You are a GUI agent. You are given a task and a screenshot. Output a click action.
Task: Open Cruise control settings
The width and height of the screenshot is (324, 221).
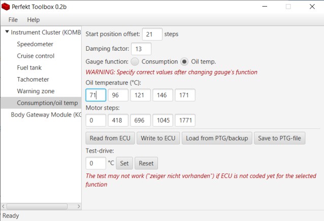pyautogui.click(x=36, y=56)
